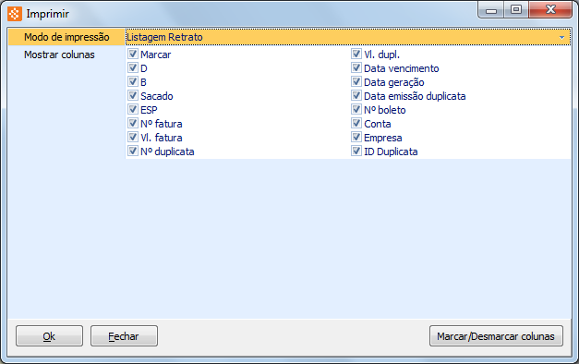The image size is (579, 364).
Task: Click the Fechar button
Action: [x=124, y=336]
